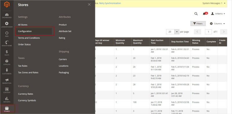Image resolution: width=232 pixels, height=114 pixels.
Task: Open Product attributes menu item
Action: [63, 25]
